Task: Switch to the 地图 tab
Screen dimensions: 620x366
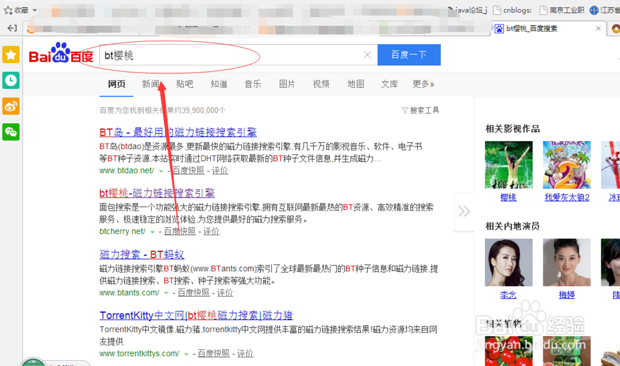Action: click(x=355, y=84)
